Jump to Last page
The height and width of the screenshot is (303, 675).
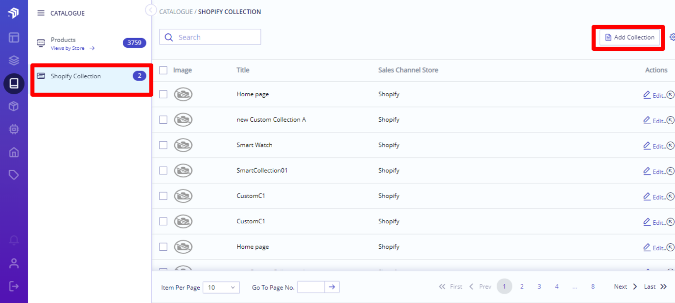(x=655, y=287)
